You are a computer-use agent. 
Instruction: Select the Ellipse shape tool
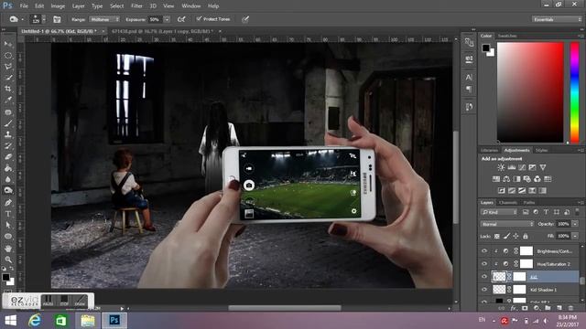(x=8, y=236)
